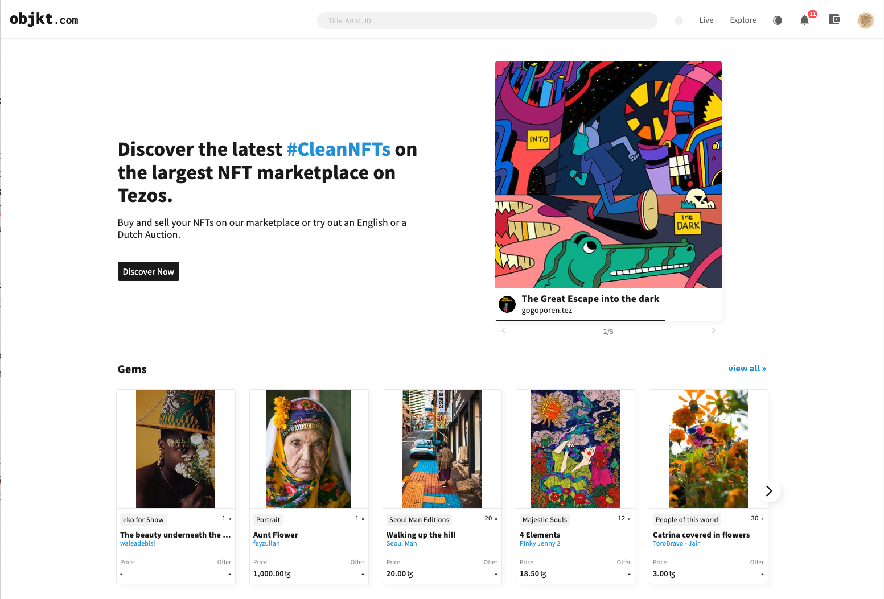Click the grey circle beside the search bar

679,20
